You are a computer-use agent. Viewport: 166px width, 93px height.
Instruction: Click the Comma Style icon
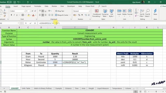tap(82, 15)
